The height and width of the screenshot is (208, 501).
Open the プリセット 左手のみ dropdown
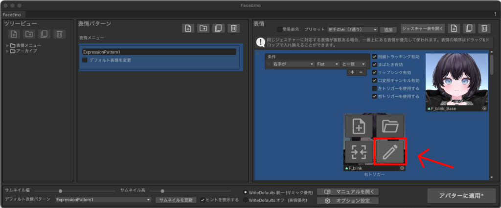[x=353, y=29]
